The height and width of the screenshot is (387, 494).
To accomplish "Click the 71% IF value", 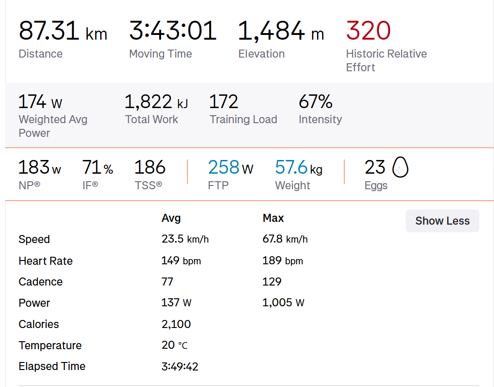I will pos(97,168).
